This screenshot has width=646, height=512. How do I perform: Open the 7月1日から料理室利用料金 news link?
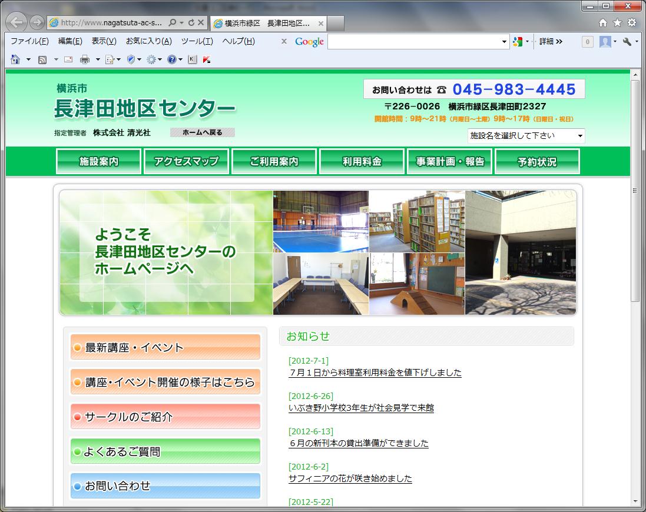tap(375, 373)
